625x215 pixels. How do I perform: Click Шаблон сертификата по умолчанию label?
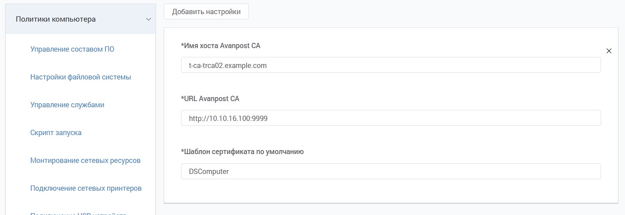243,152
